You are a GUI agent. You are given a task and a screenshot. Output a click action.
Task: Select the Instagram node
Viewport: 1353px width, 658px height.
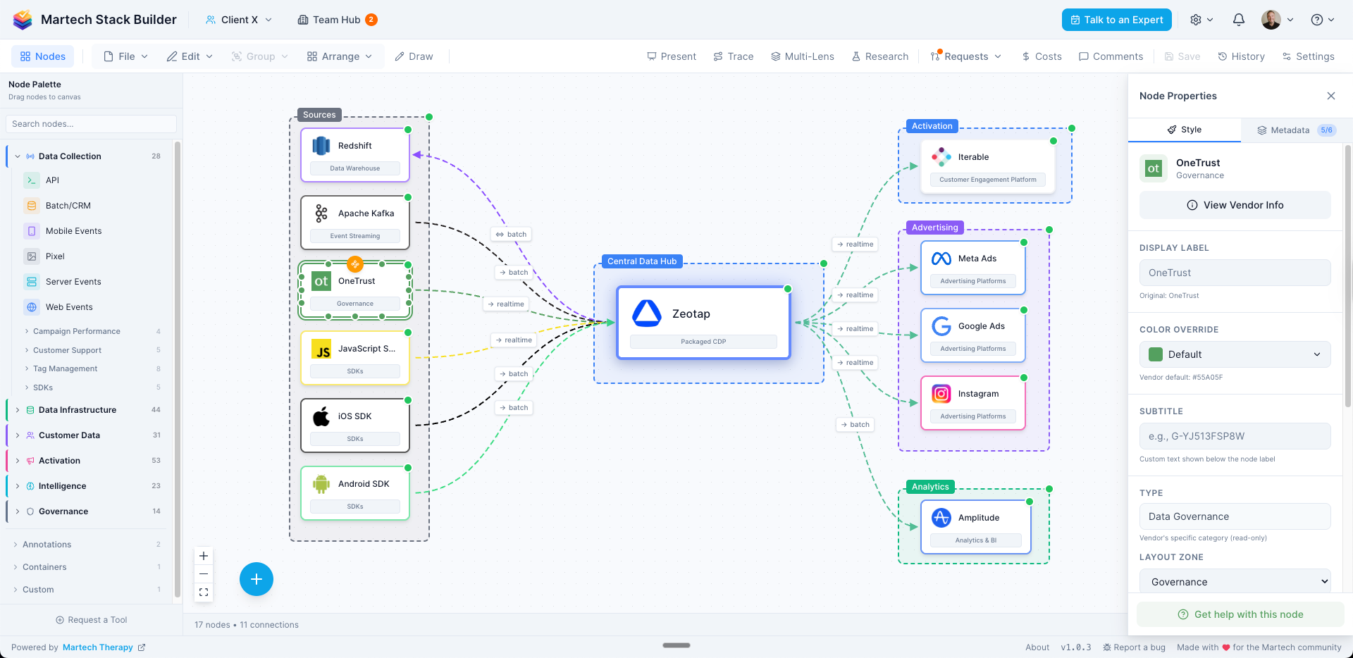973,403
